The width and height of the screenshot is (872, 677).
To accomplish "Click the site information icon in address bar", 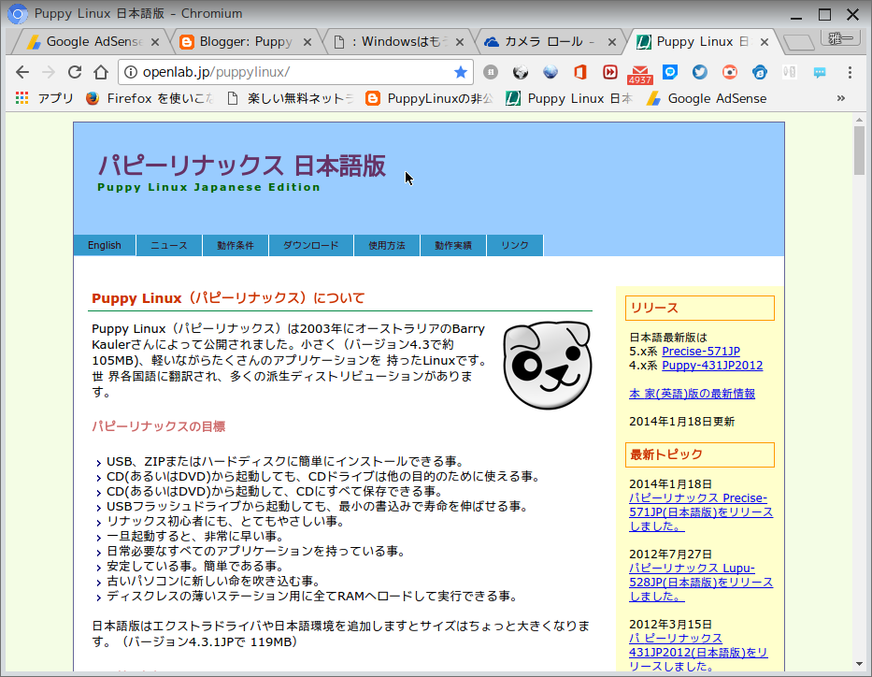I will pos(130,72).
